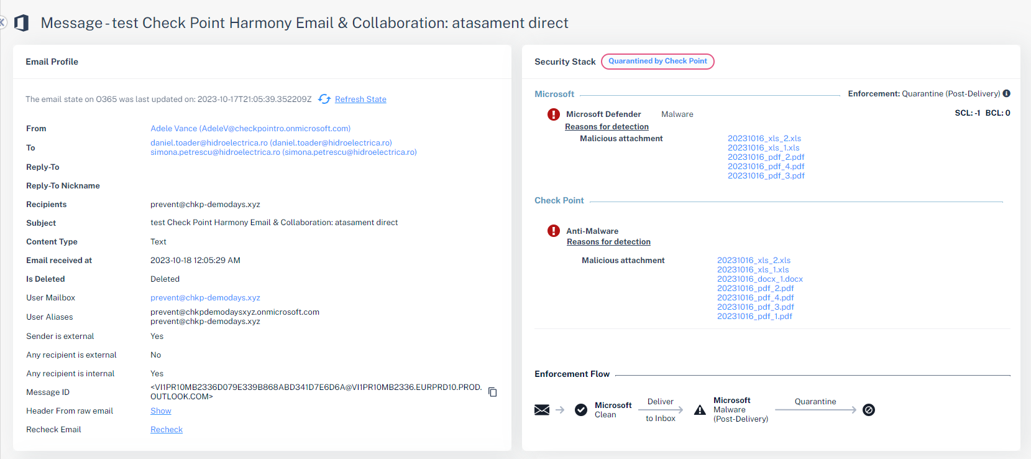The image size is (1031, 459).
Task: Open Microsoft attachment 20231016_xls_2.xls
Action: pos(764,138)
